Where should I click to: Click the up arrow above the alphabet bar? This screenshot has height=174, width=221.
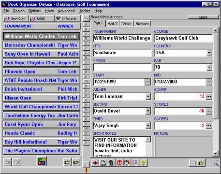click(x=86, y=18)
